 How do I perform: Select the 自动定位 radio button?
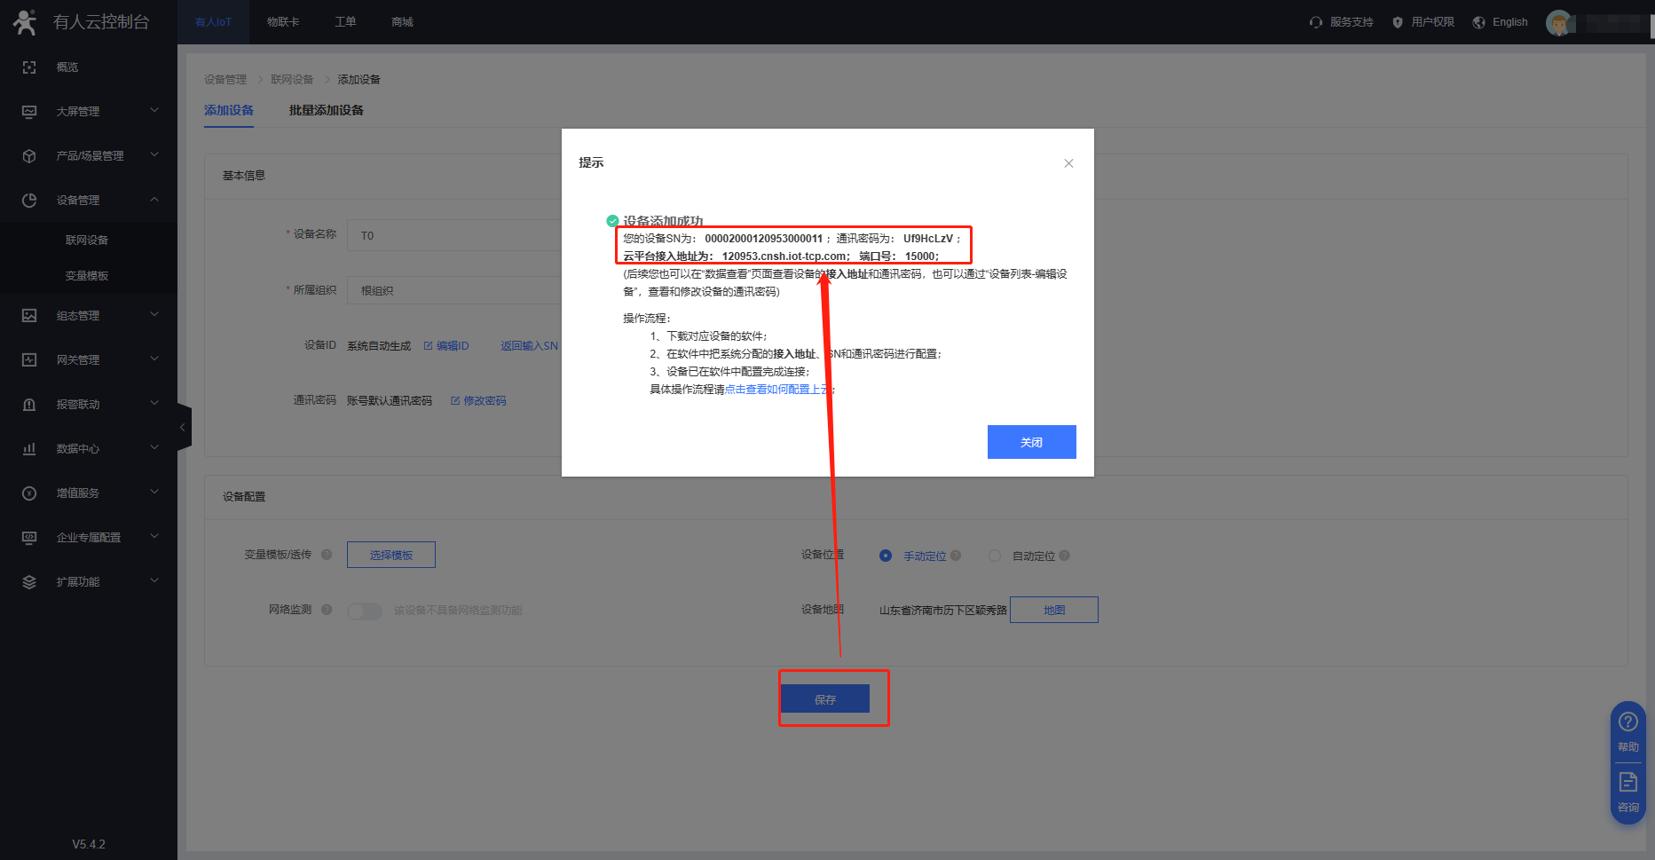(995, 556)
